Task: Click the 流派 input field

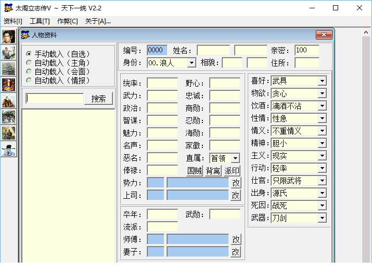Action: click(162, 227)
